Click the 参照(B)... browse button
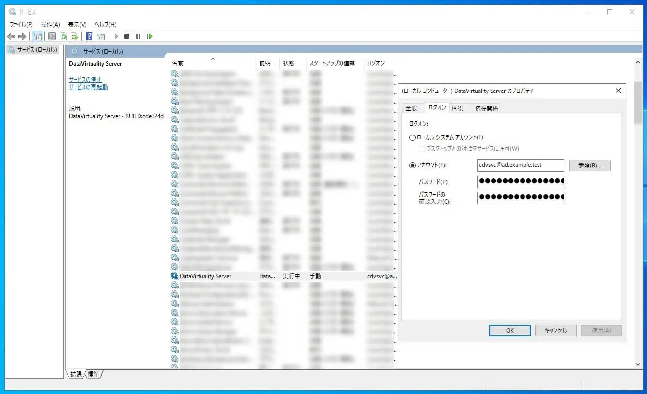647x394 pixels. coord(589,165)
